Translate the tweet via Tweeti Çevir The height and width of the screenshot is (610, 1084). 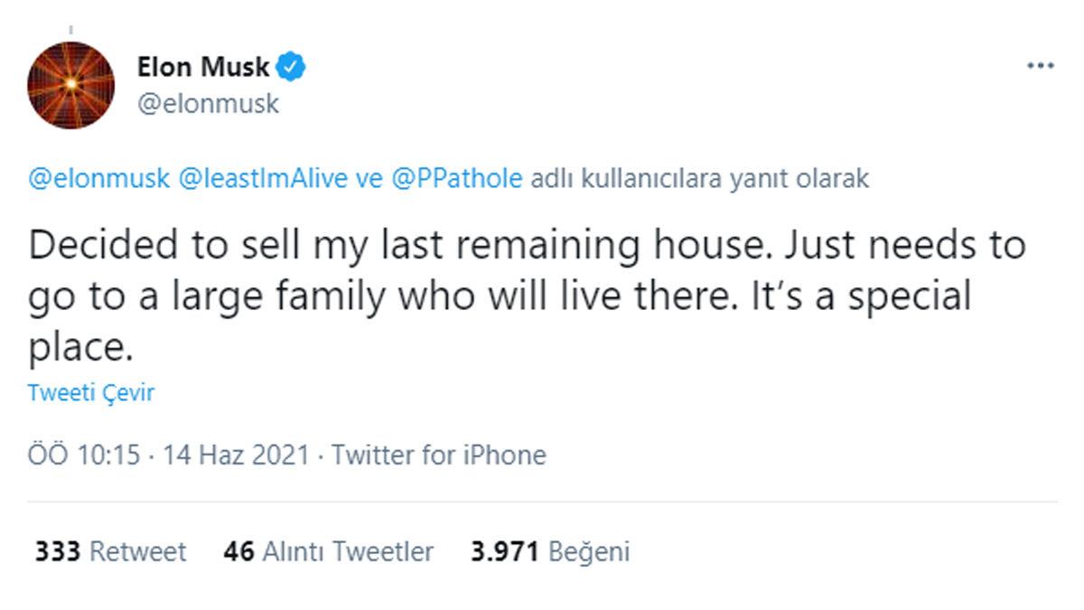(x=89, y=392)
